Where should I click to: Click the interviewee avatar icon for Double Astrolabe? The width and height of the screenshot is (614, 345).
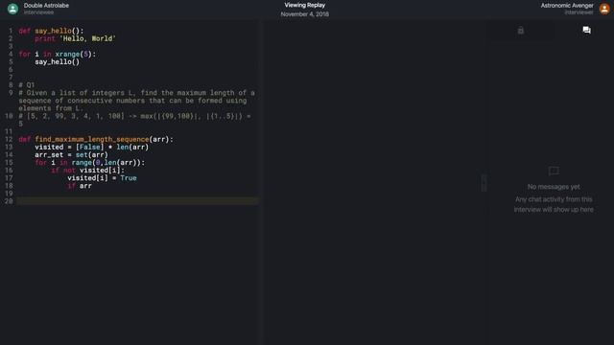(x=12, y=9)
